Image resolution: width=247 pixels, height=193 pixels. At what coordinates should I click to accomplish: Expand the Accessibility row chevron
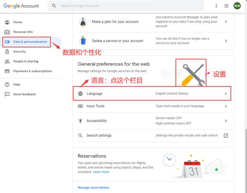click(226, 121)
